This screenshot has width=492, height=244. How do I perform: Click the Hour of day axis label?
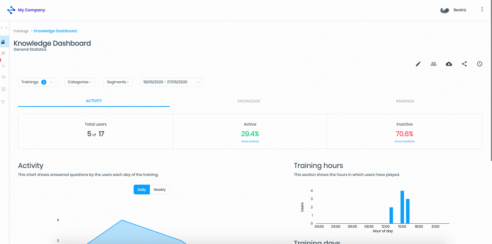(383, 231)
